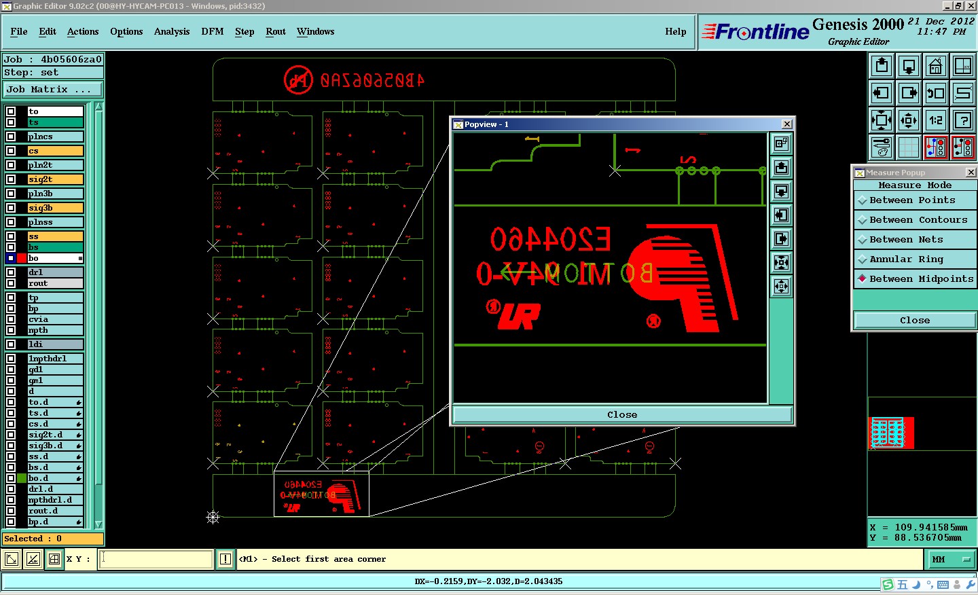Click the X Y coordinate input field
Viewport: 978px width, 595px height.
click(x=156, y=559)
